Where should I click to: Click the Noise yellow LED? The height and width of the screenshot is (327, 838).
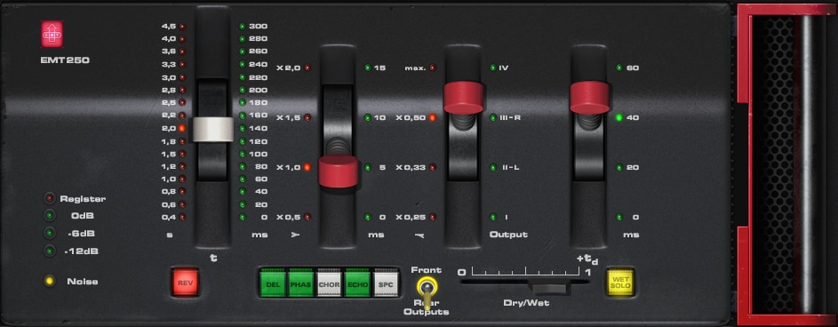(49, 281)
